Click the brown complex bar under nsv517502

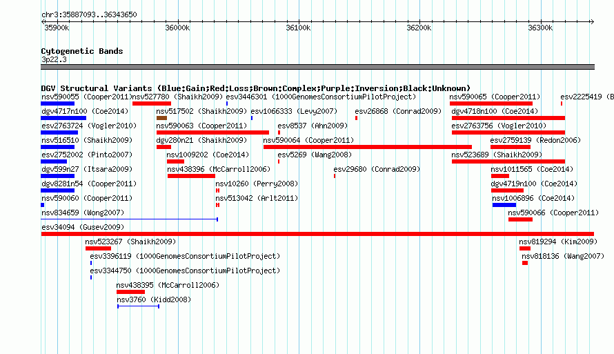tap(161, 118)
